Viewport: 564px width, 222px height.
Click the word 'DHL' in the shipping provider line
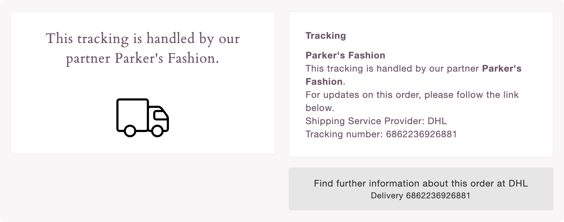pos(437,121)
